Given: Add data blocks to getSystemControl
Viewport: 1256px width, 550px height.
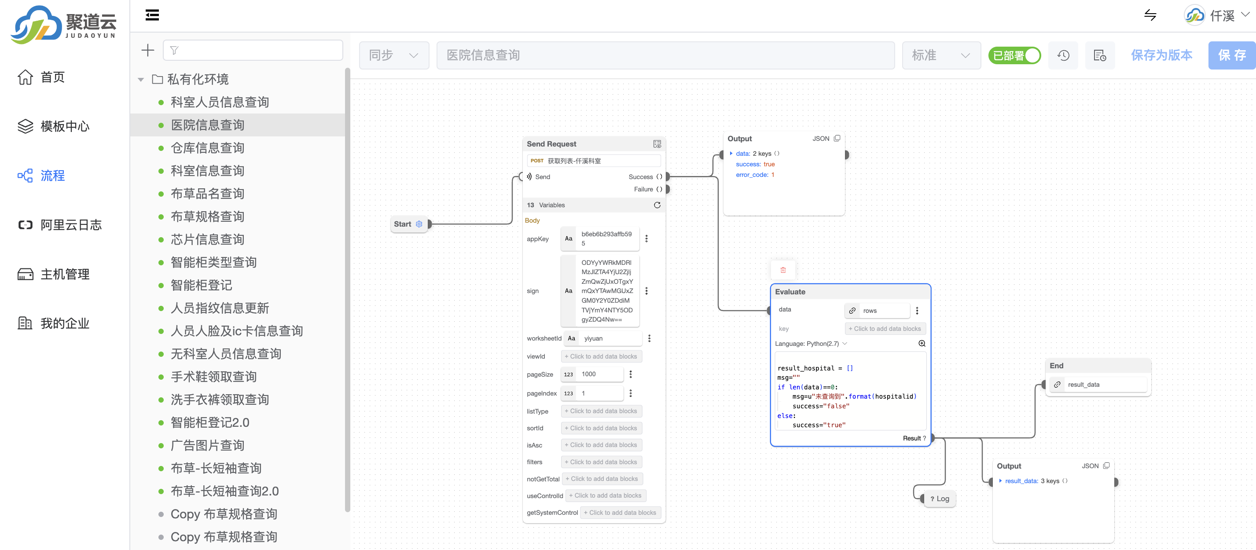Looking at the screenshot, I should point(620,513).
